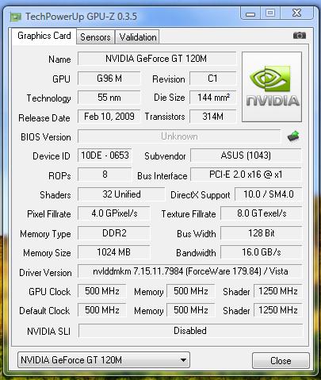Click the BIOS save chip icon
321x380 pixels.
(x=293, y=136)
